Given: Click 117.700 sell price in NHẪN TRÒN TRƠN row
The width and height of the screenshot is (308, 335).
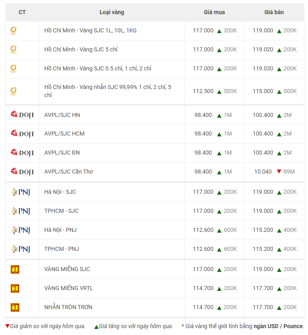Looking at the screenshot, I should click(x=263, y=307).
